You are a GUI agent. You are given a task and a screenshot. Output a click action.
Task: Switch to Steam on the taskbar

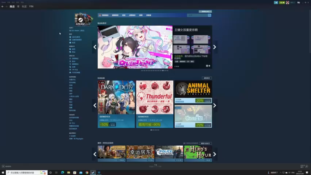(93, 173)
